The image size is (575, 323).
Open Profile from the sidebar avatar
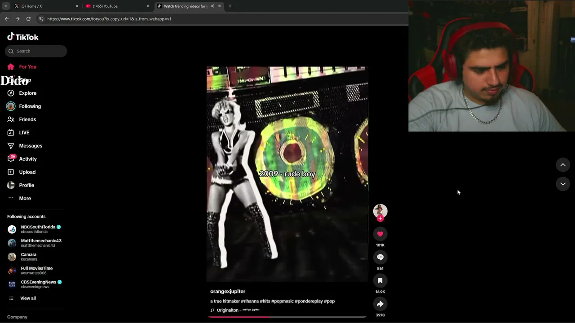[x=11, y=185]
